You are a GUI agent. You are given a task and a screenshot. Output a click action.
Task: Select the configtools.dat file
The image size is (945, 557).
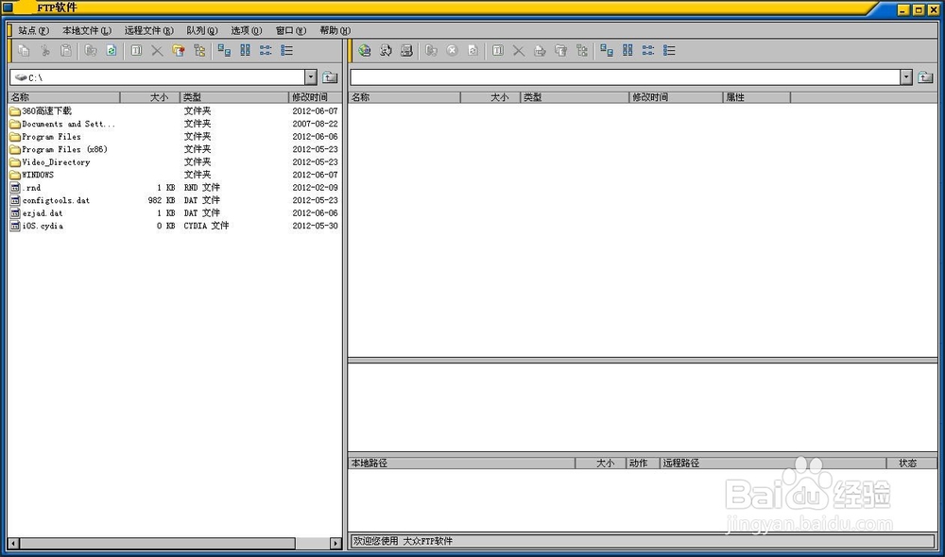(50, 200)
